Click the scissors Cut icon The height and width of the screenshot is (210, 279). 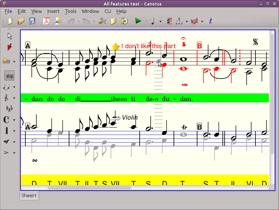pyautogui.click(x=102, y=21)
